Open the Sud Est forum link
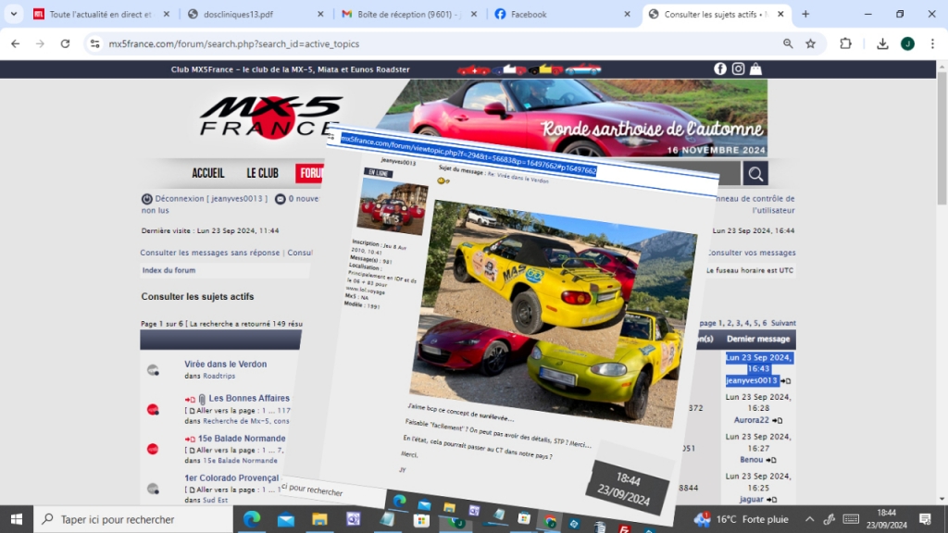 point(215,501)
